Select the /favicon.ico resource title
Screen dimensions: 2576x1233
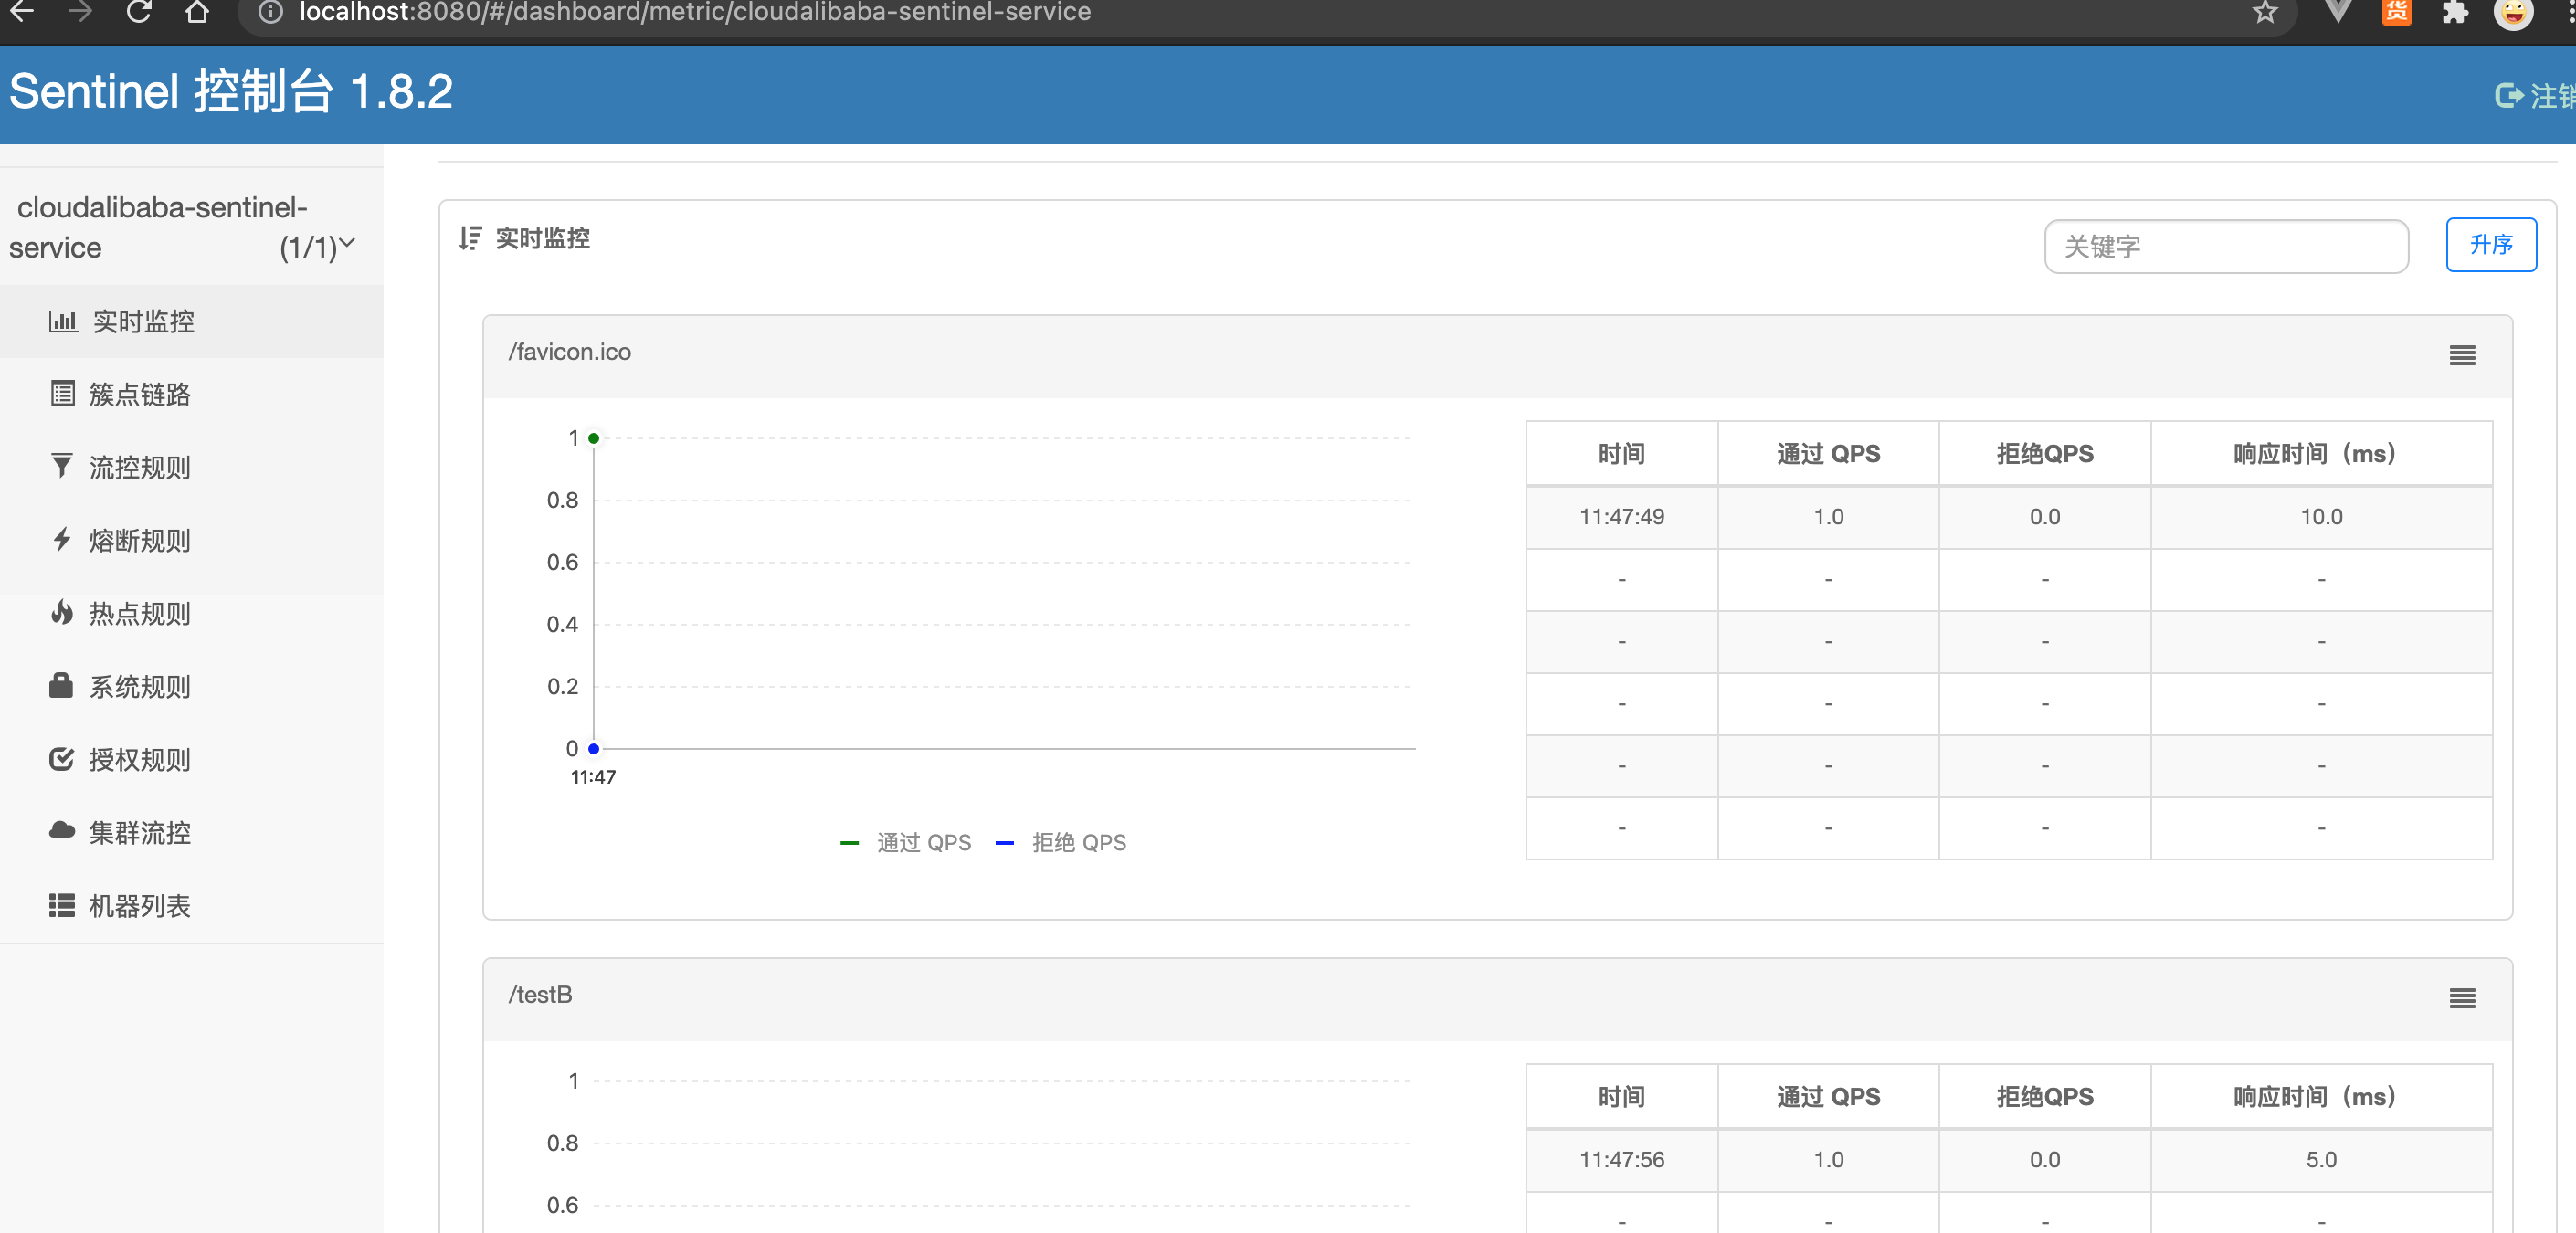click(x=569, y=352)
